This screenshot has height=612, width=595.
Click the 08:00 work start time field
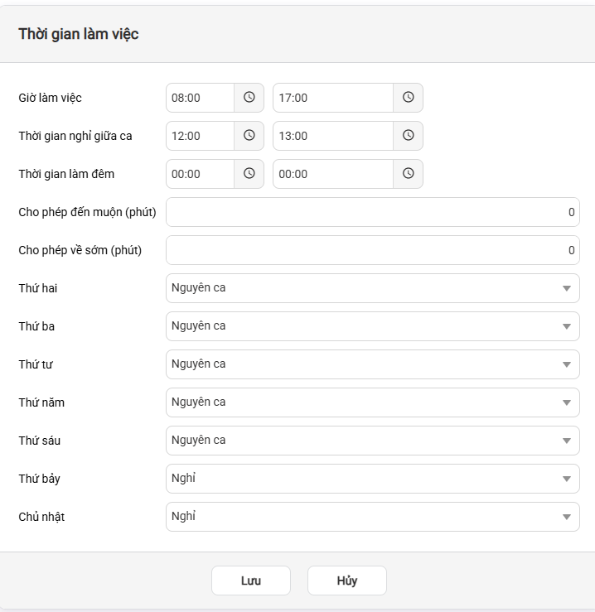pyautogui.click(x=201, y=98)
